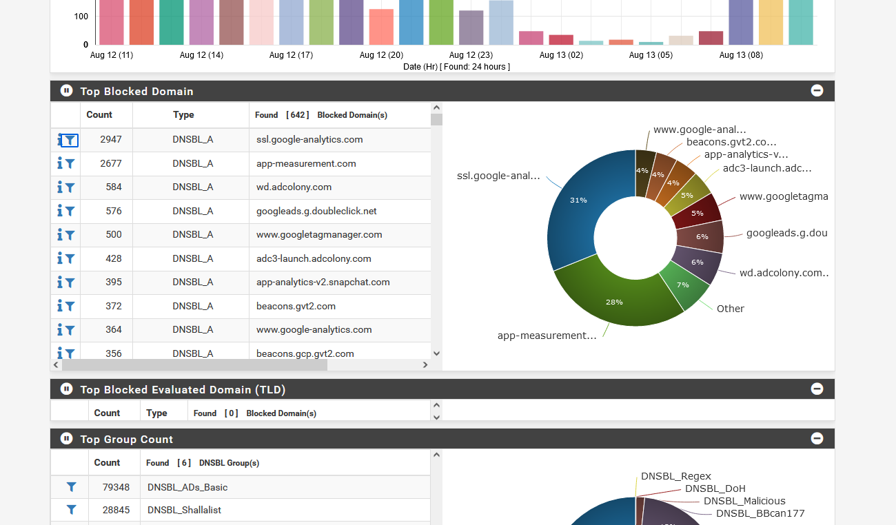896x525 pixels.
Task: Collapse the Top Group Count panel
Action: point(817,438)
